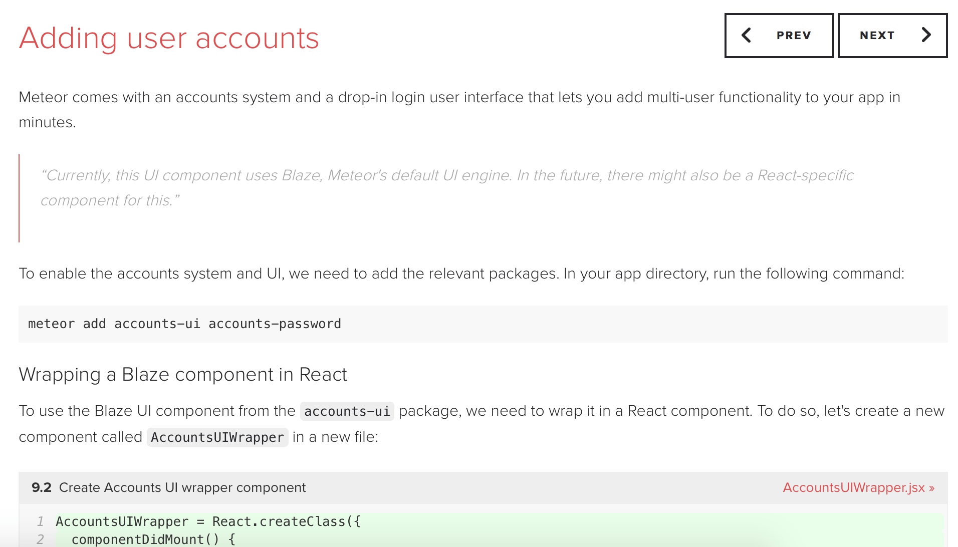This screenshot has width=958, height=547.
Task: Click "Create Accounts UI wrapper component" step title
Action: click(x=182, y=487)
